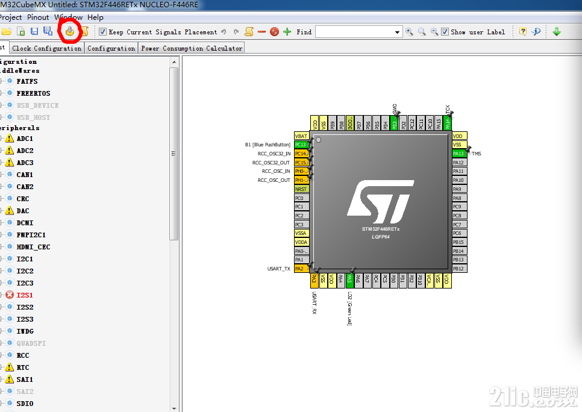Click the generate report scroll icon

[84, 31]
